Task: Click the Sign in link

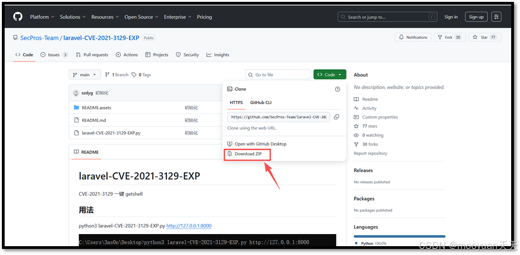Action: pyautogui.click(x=451, y=17)
